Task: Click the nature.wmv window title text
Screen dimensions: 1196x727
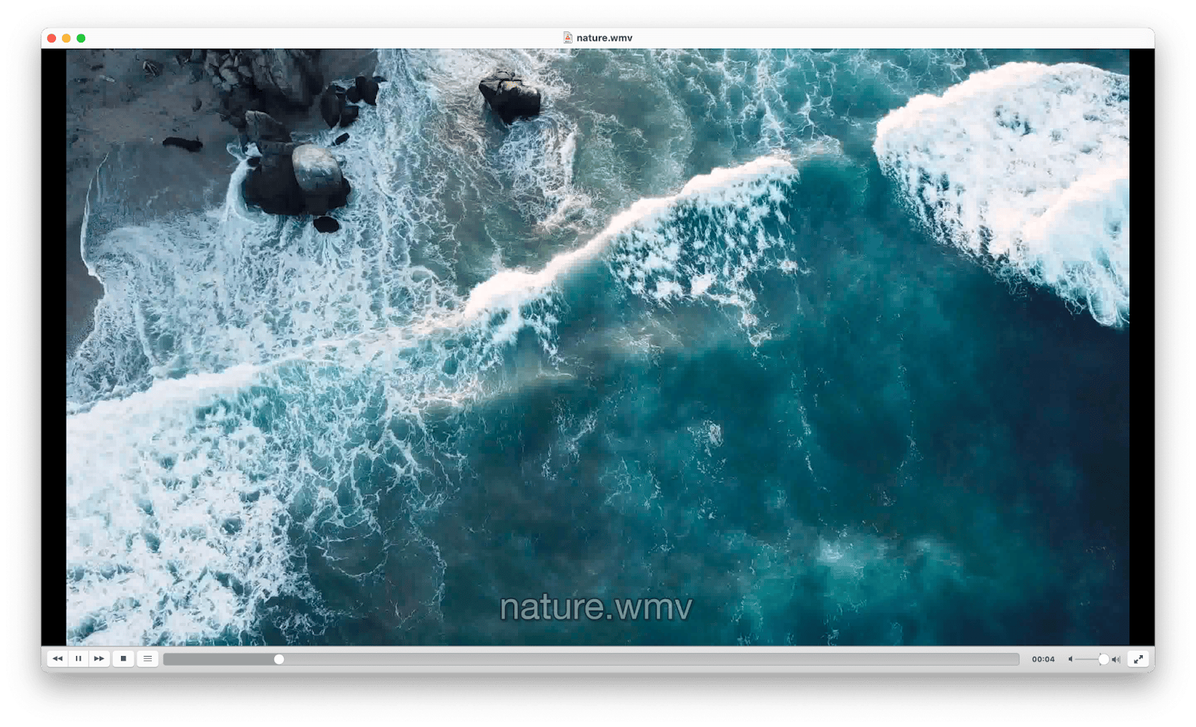Action: tap(604, 38)
